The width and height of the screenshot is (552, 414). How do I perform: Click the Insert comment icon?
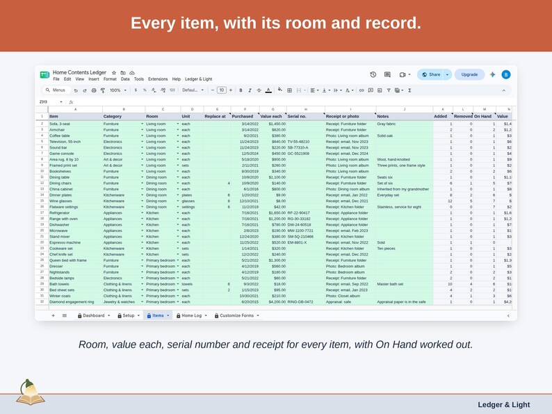(371, 90)
